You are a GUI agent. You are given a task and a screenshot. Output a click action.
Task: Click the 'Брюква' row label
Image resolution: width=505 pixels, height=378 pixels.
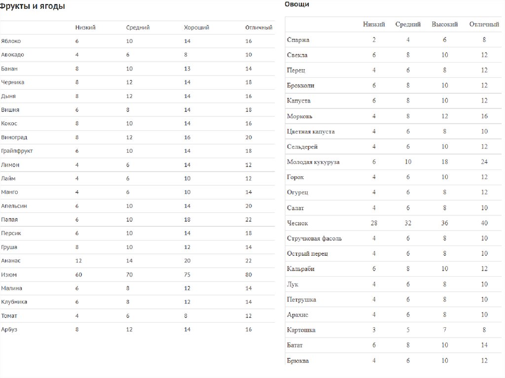(298, 361)
